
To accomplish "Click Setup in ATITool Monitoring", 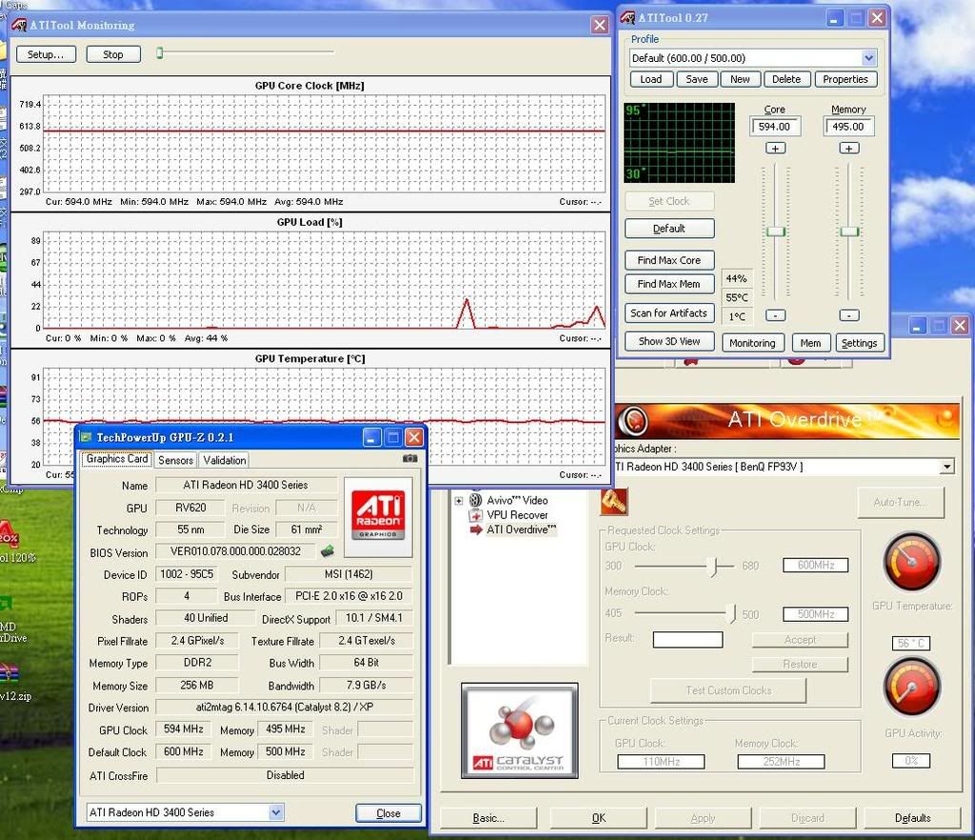I will tap(46, 54).
